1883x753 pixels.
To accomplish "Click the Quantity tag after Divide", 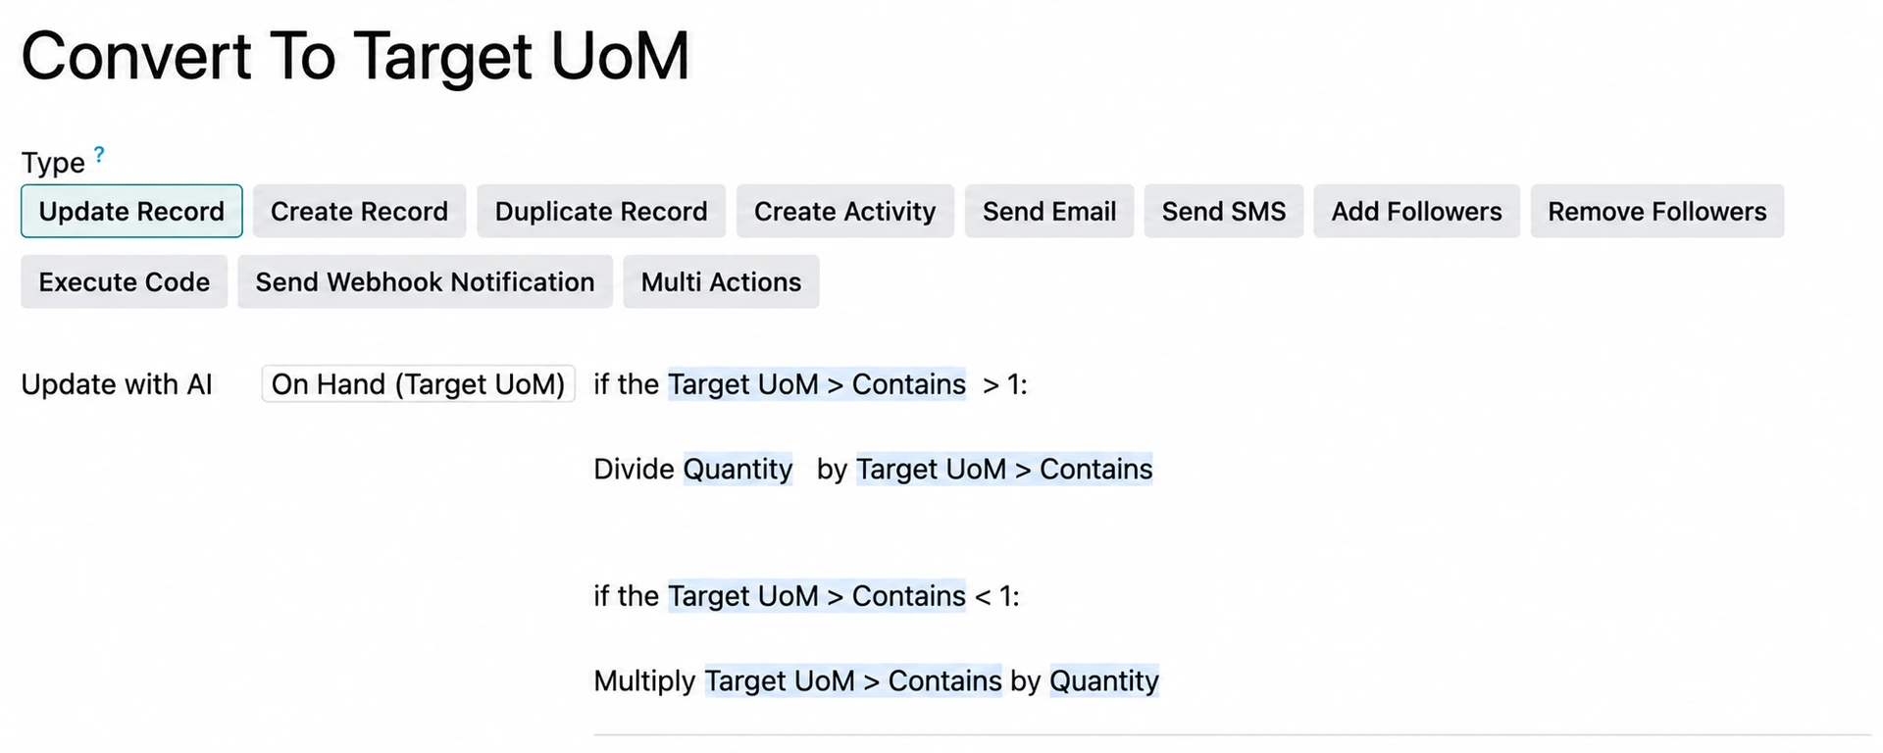I will click(x=738, y=469).
